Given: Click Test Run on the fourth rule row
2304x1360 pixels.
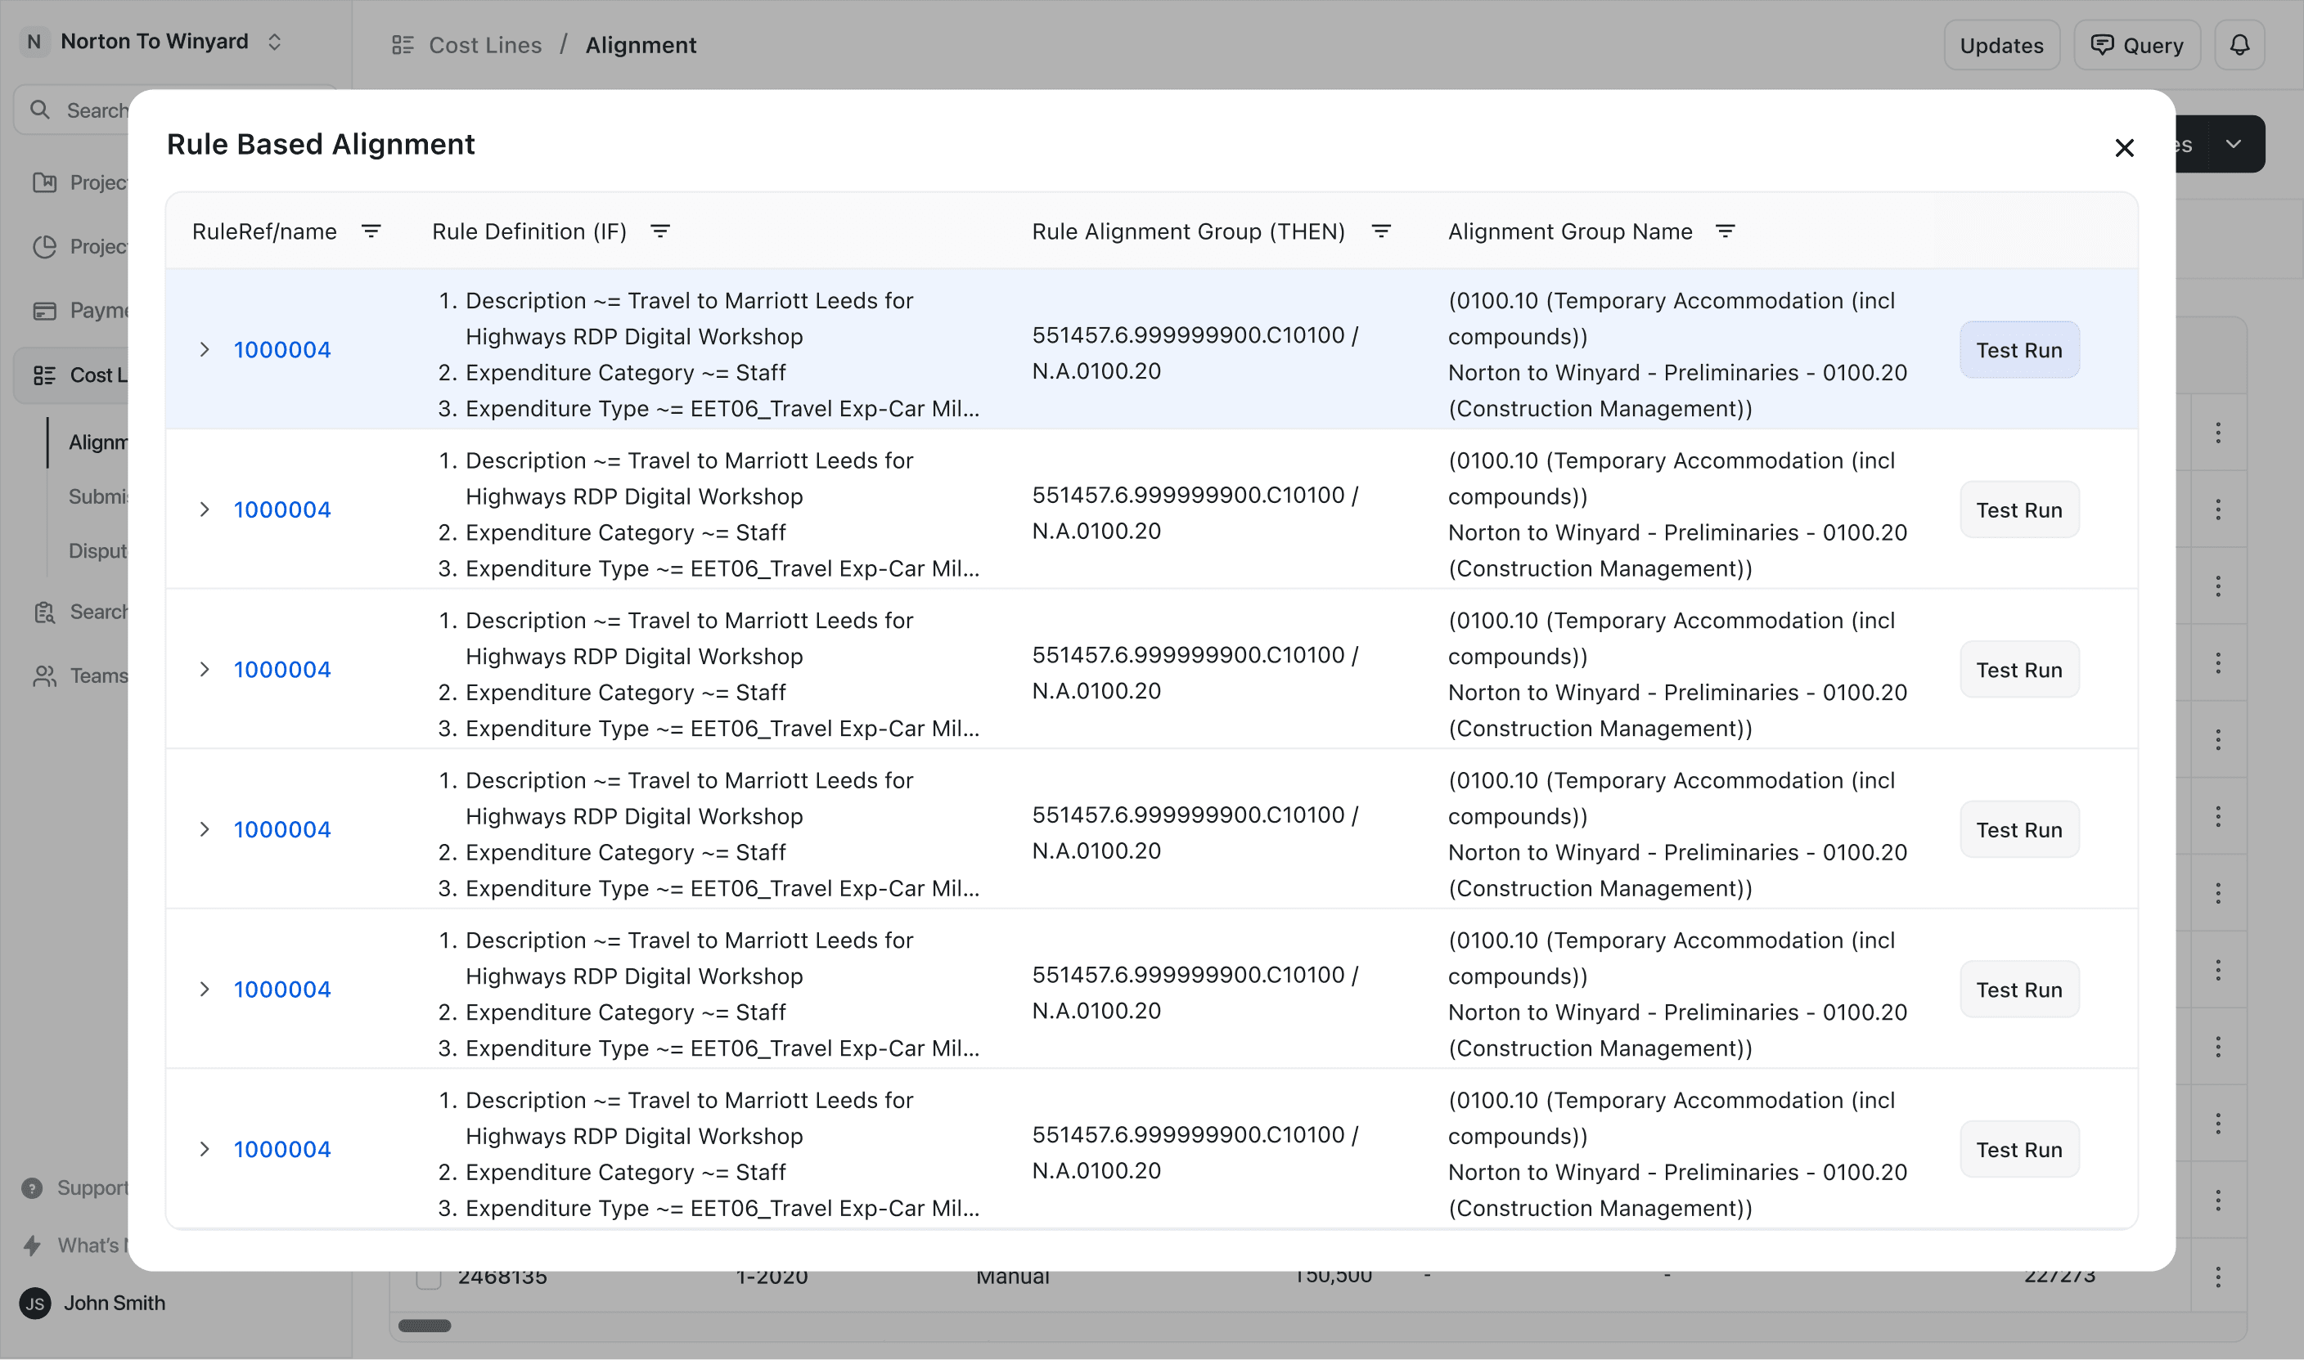Looking at the screenshot, I should 2019,829.
